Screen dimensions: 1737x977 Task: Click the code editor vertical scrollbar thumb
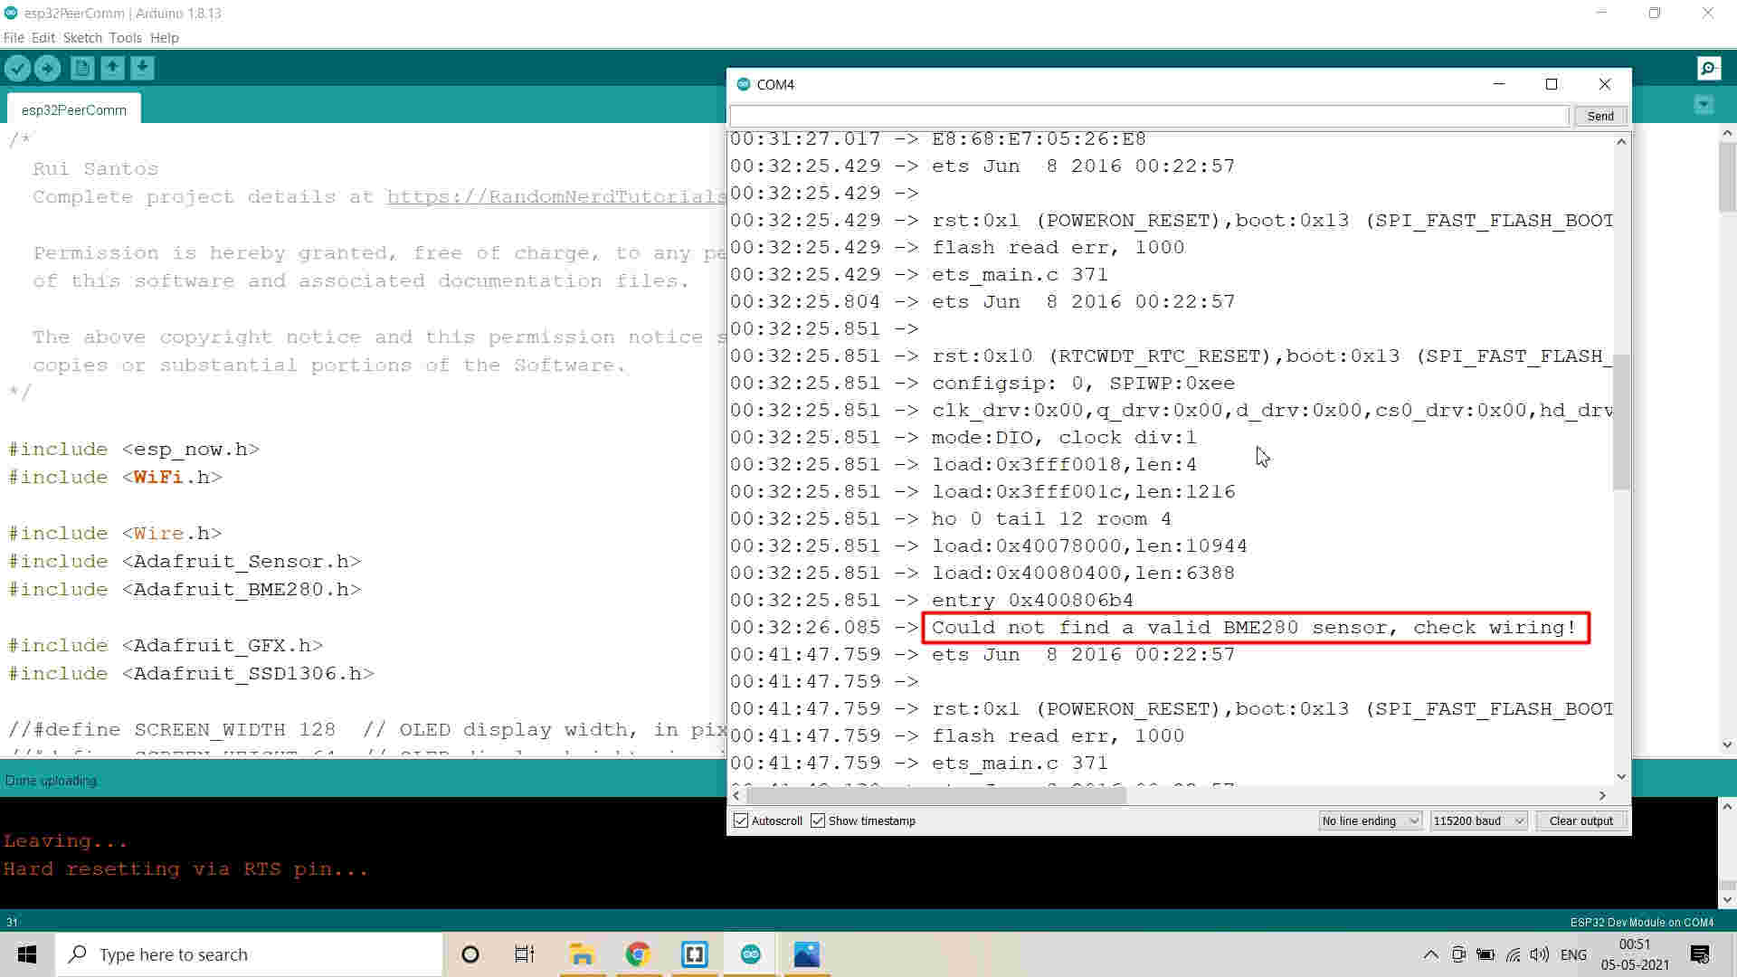(1727, 176)
